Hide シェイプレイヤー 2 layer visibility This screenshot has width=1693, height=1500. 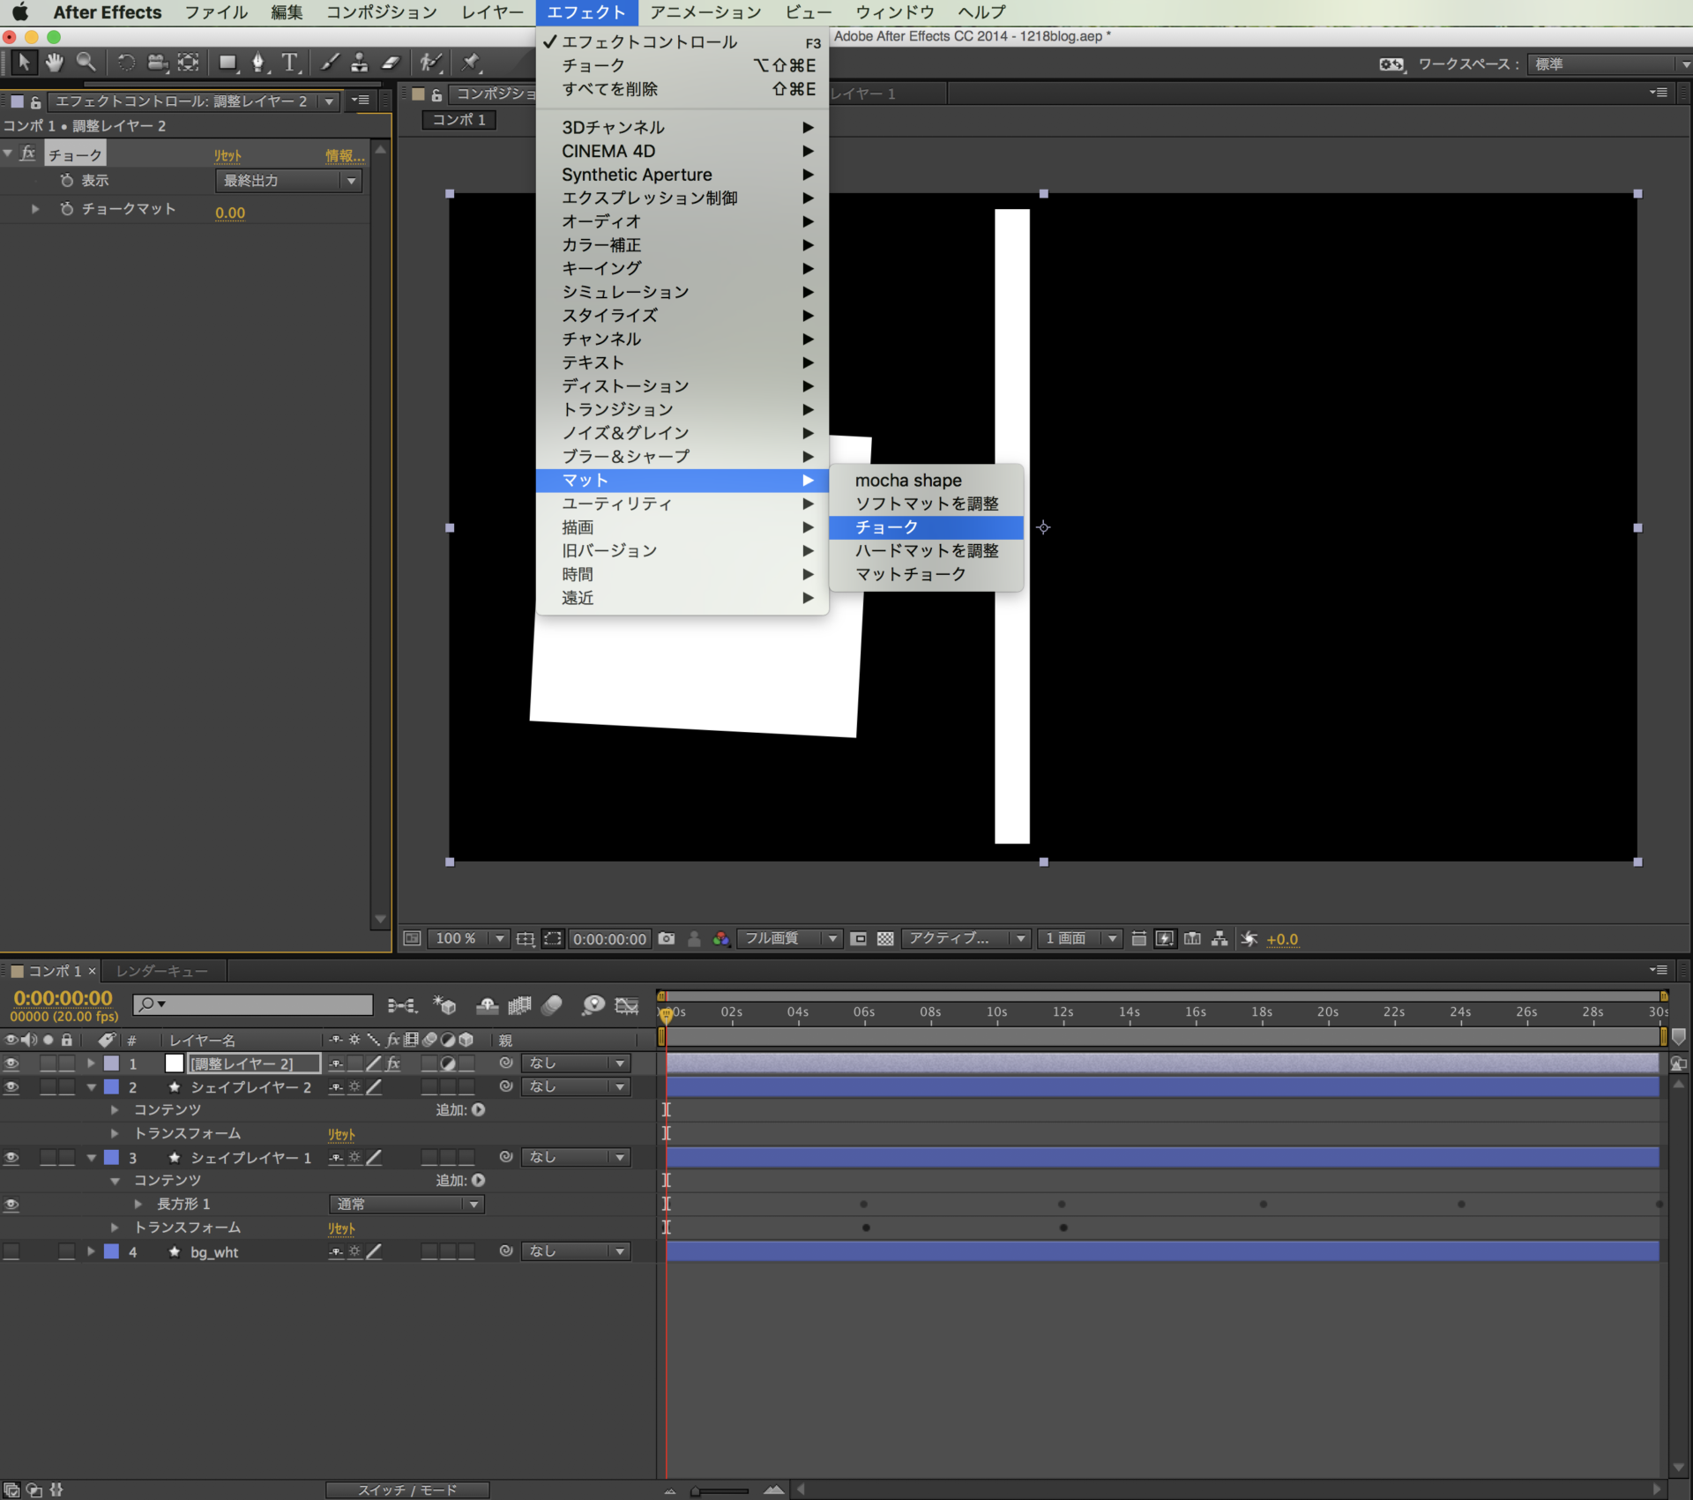[x=11, y=1087]
